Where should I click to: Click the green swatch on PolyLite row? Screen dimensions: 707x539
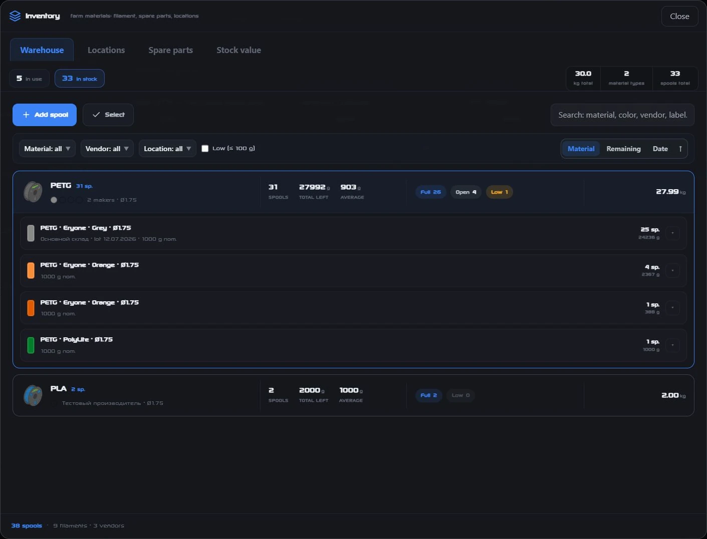[31, 345]
